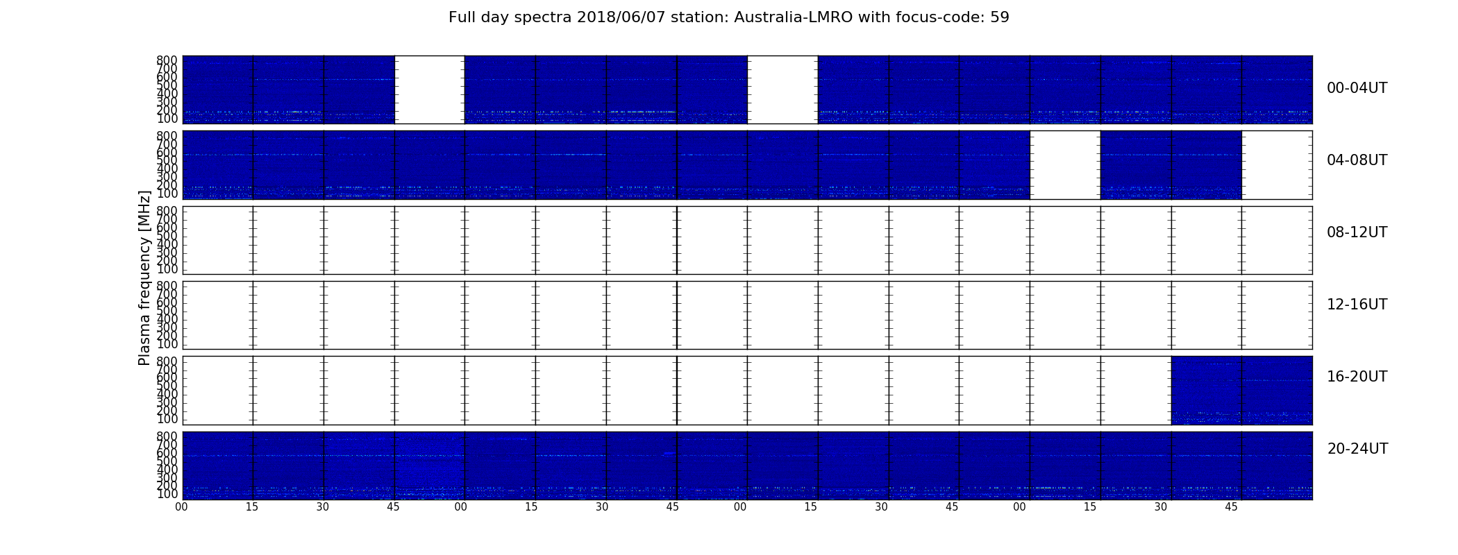
Task: Click the 00-04UT spectrogram panel
Action: 747,89
